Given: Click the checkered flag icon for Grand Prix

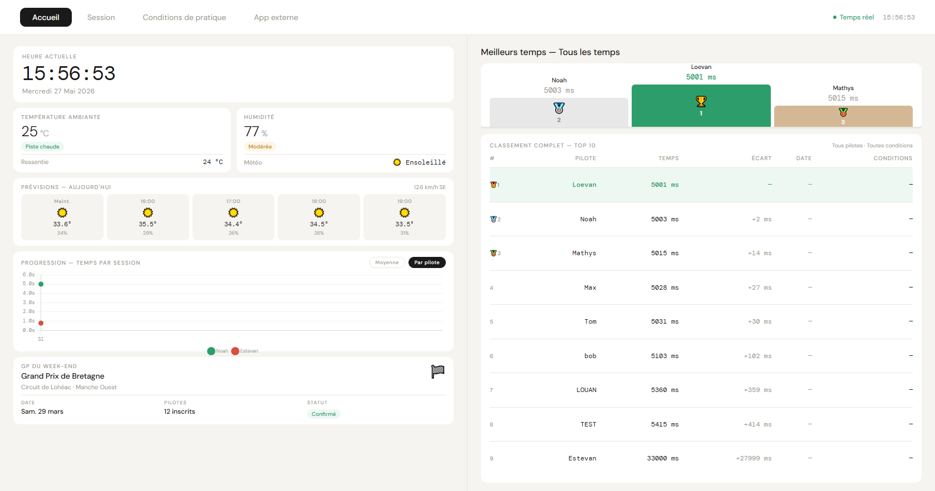Looking at the screenshot, I should (437, 371).
